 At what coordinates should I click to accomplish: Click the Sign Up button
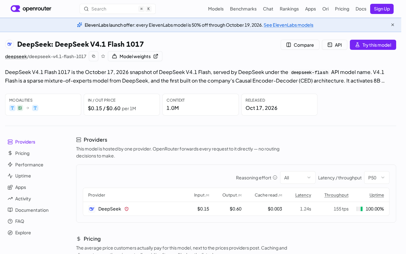point(382,9)
